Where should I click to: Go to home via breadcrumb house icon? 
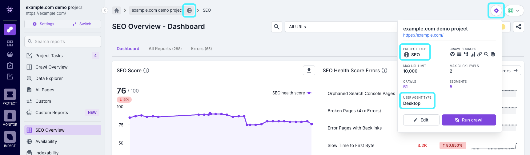point(117,10)
